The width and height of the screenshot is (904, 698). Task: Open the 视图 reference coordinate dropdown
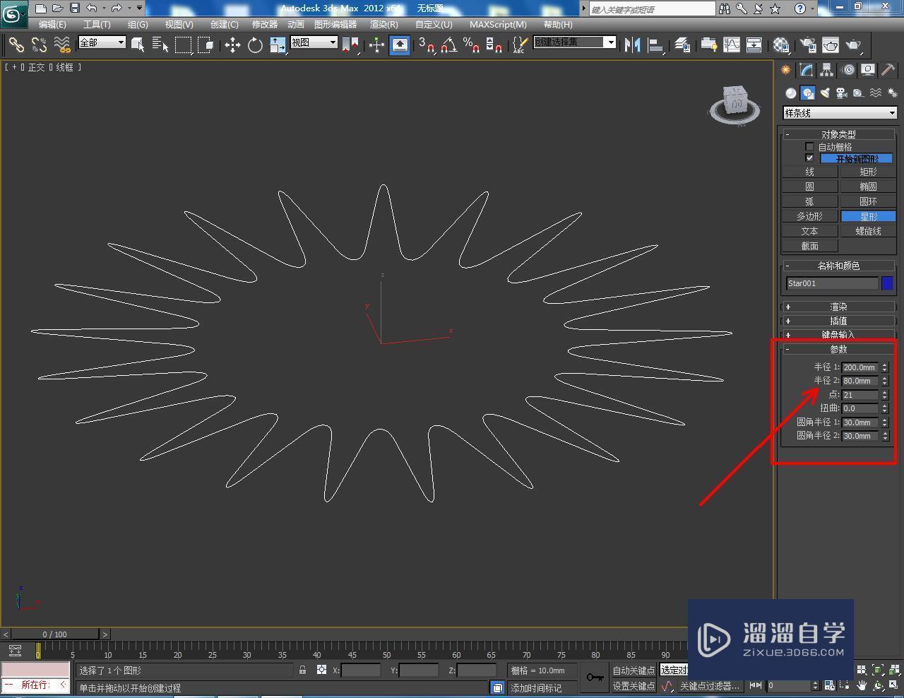314,42
